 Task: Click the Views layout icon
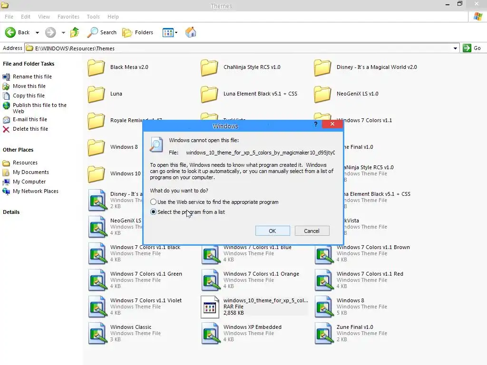(168, 32)
